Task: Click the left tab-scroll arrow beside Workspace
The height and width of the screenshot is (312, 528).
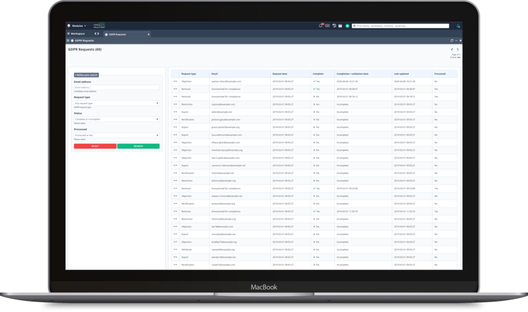Action: (x=96, y=33)
